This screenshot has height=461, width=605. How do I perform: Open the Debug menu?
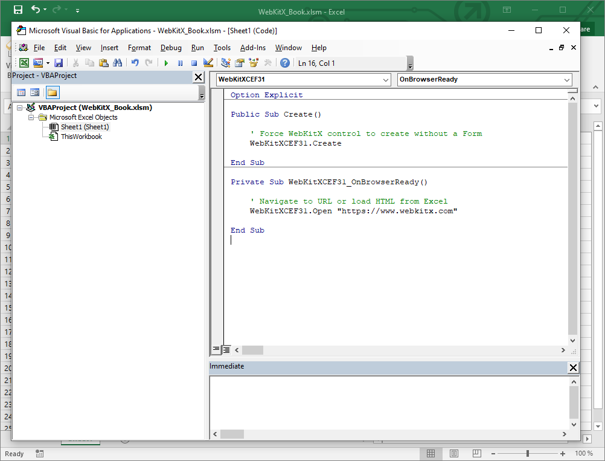point(171,48)
